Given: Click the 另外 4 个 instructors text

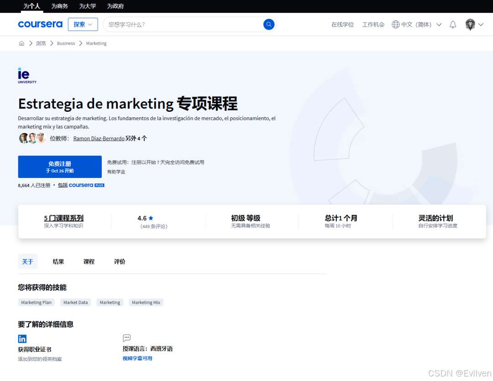Looking at the screenshot, I should click(x=136, y=138).
